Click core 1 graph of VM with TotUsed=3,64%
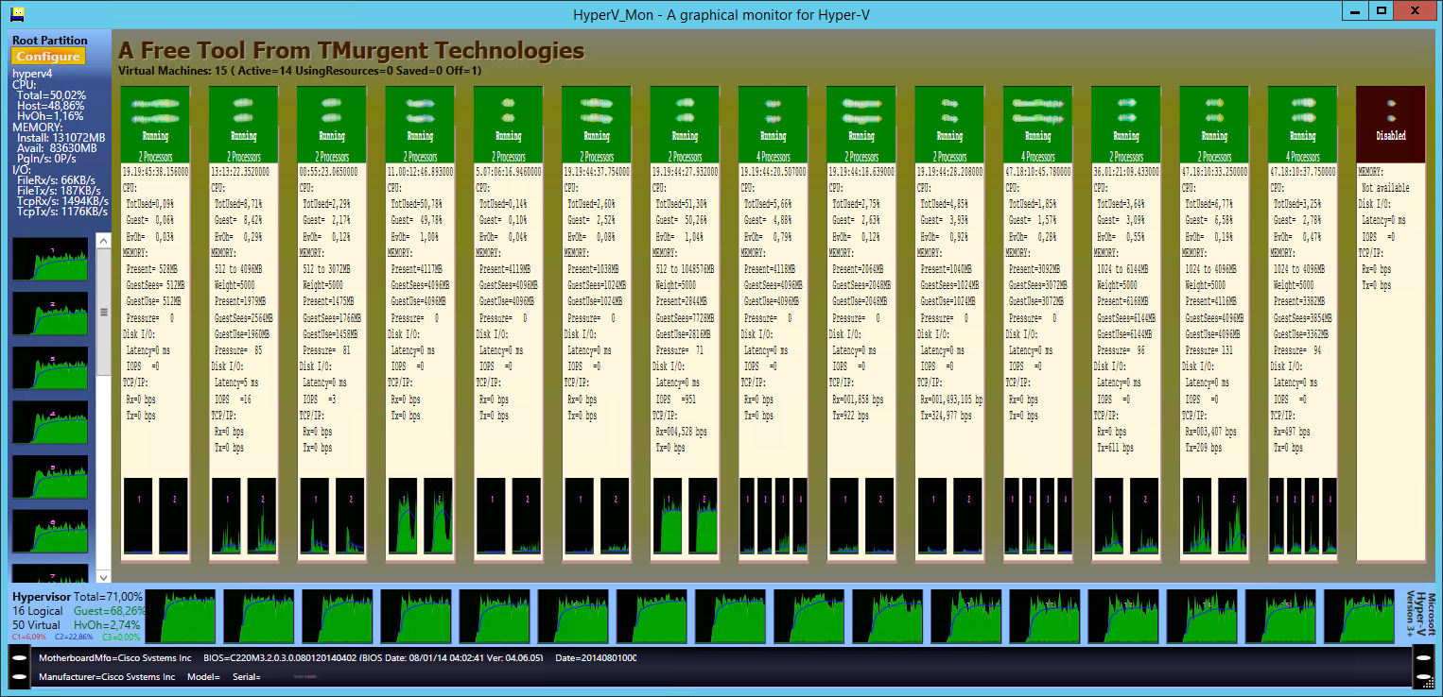The image size is (1443, 697). click(1109, 516)
